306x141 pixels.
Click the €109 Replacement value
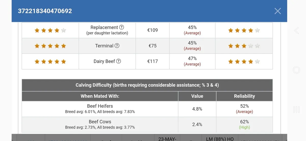[x=152, y=30]
